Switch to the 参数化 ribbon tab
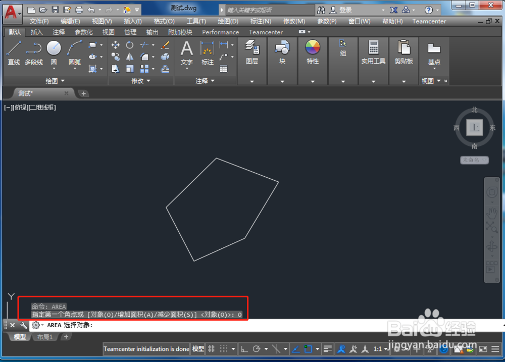The height and width of the screenshot is (362, 505). (84, 32)
